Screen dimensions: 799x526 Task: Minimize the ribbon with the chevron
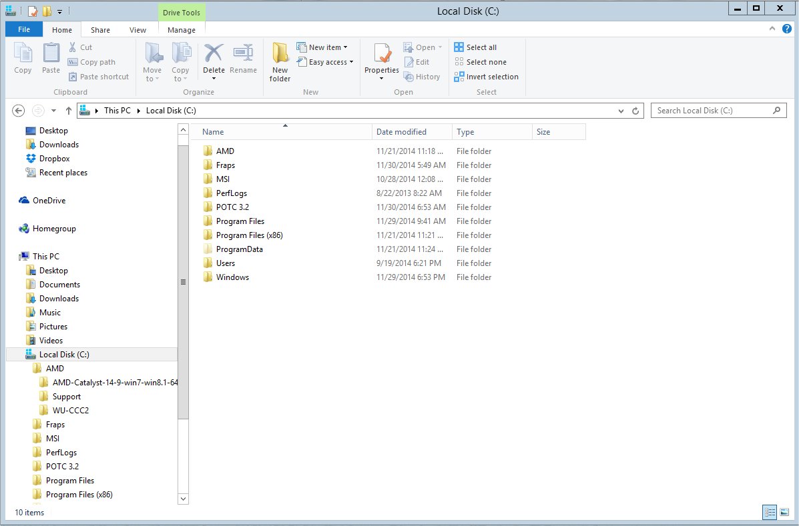772,29
